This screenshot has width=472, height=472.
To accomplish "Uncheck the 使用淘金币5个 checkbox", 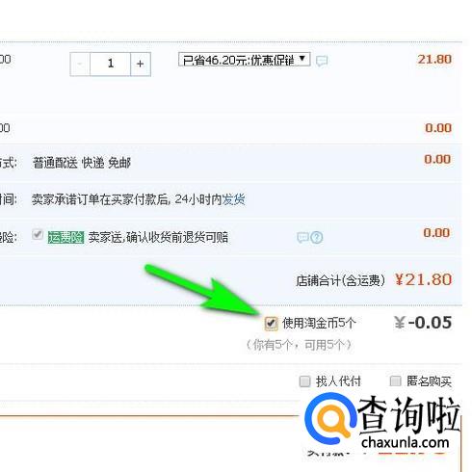I will click(271, 323).
